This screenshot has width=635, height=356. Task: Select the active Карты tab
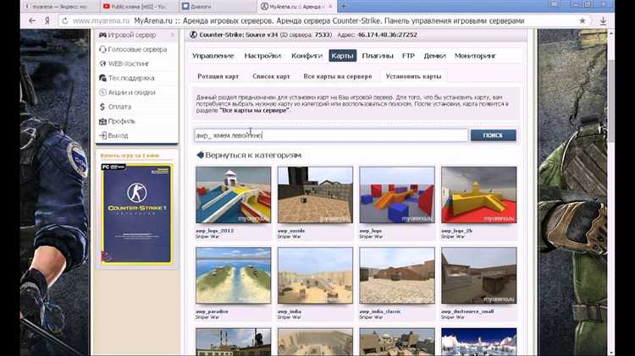342,56
